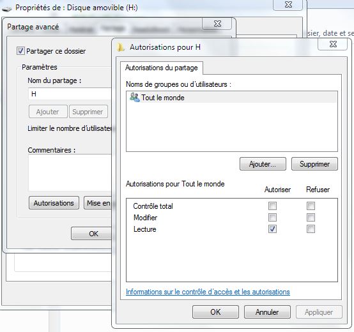Screen dimensions: 354x332
Task: Click Annuler in the Autorisations dialog
Action: point(267,312)
